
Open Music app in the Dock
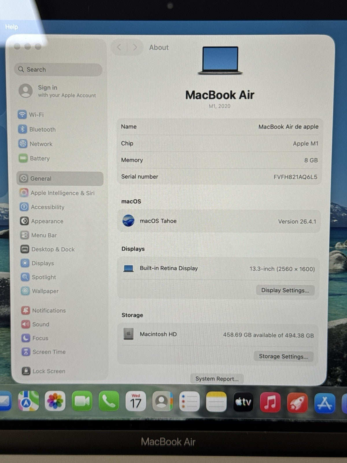[x=270, y=402]
